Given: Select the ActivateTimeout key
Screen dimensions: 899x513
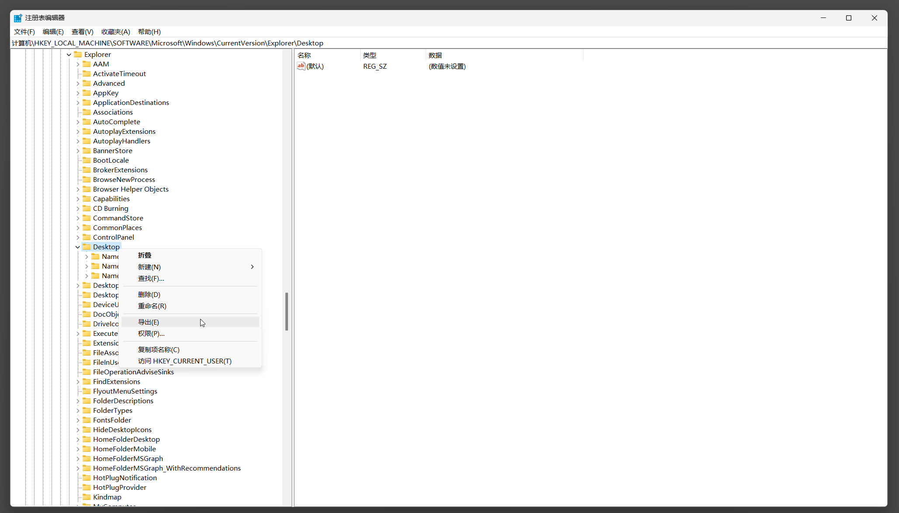Looking at the screenshot, I should pyautogui.click(x=119, y=74).
